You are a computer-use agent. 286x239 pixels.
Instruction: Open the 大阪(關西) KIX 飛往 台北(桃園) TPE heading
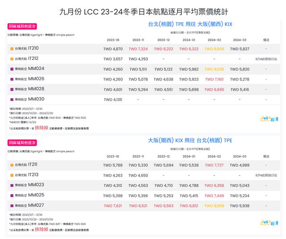pyautogui.click(x=190, y=140)
